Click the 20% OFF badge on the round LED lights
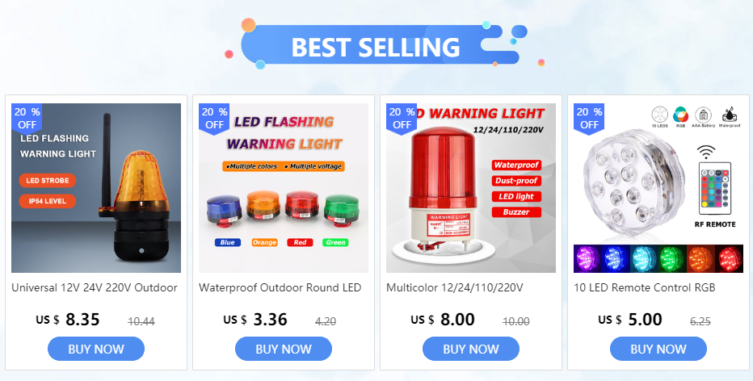The image size is (753, 381). pyautogui.click(x=214, y=118)
